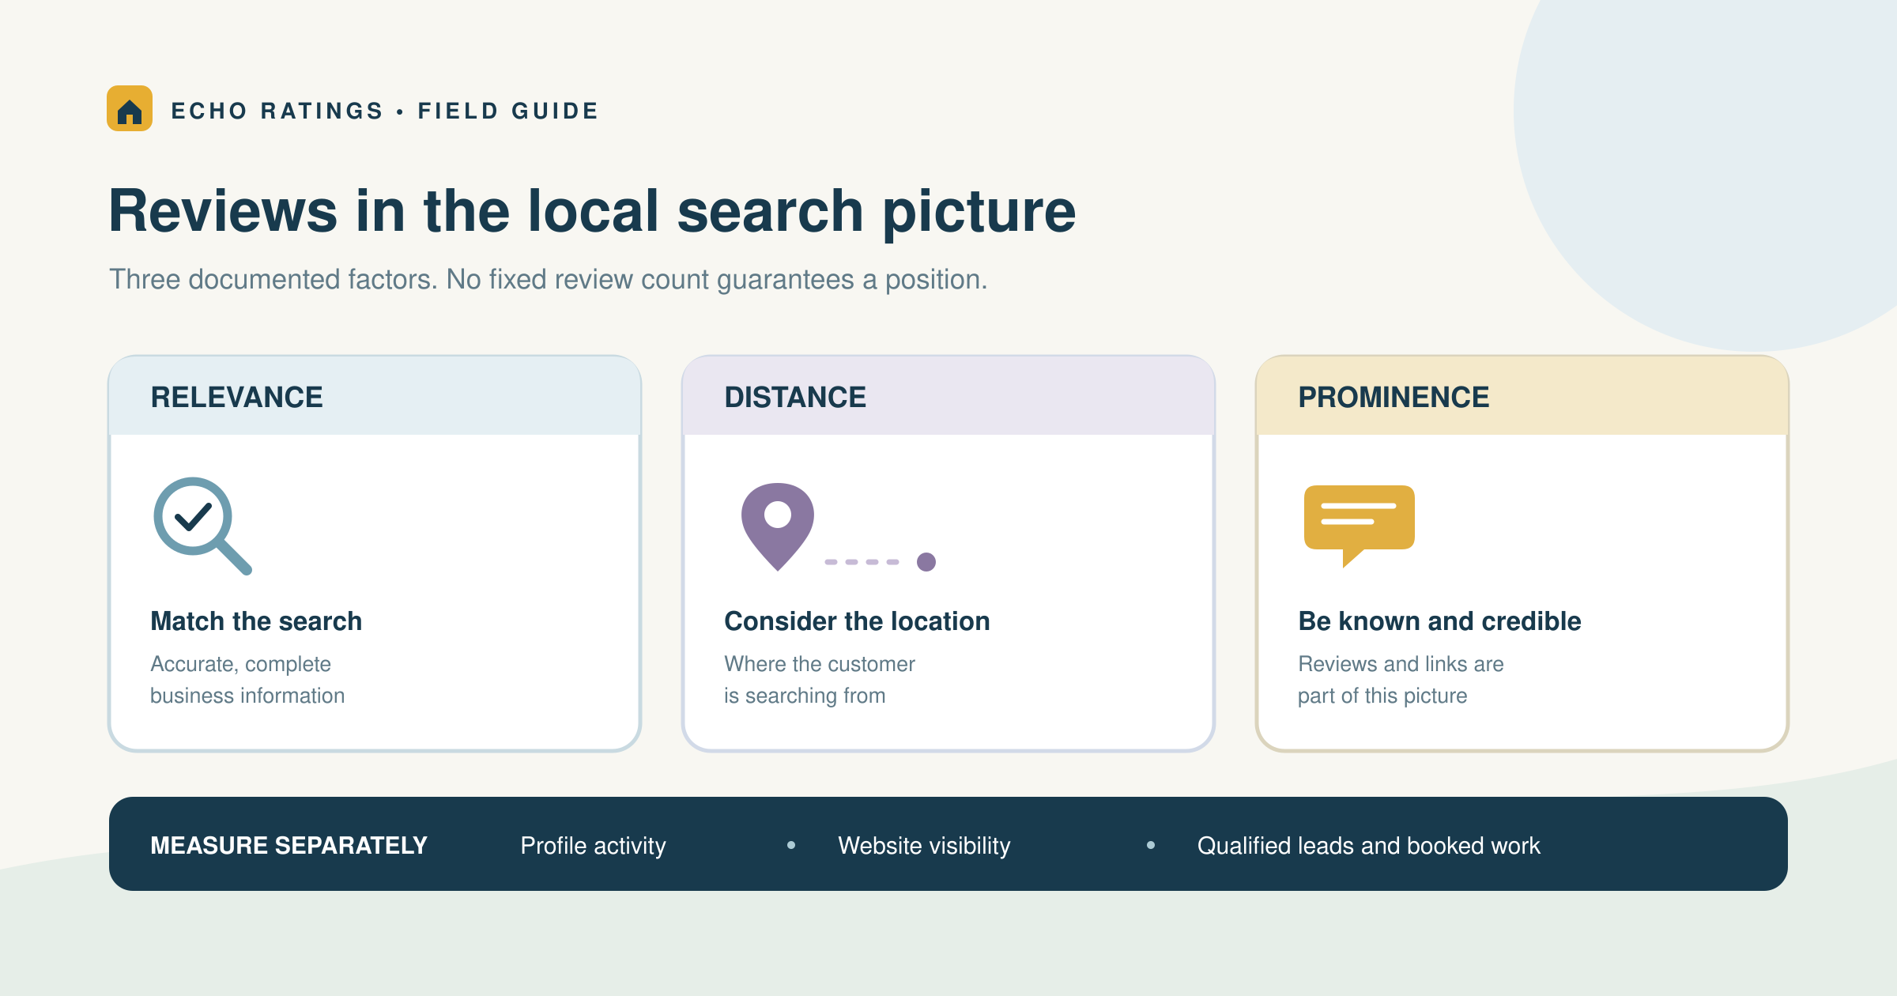Screen dimensions: 1897x996
Task: Click 'Profile activity' in the dark bar
Action: pos(593,846)
